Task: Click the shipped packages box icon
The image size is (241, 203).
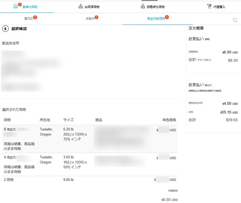Action: (80, 6)
